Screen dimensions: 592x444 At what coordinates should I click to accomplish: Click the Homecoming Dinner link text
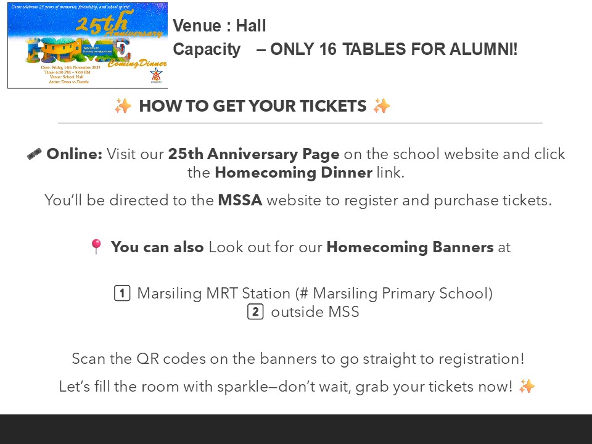coord(294,173)
